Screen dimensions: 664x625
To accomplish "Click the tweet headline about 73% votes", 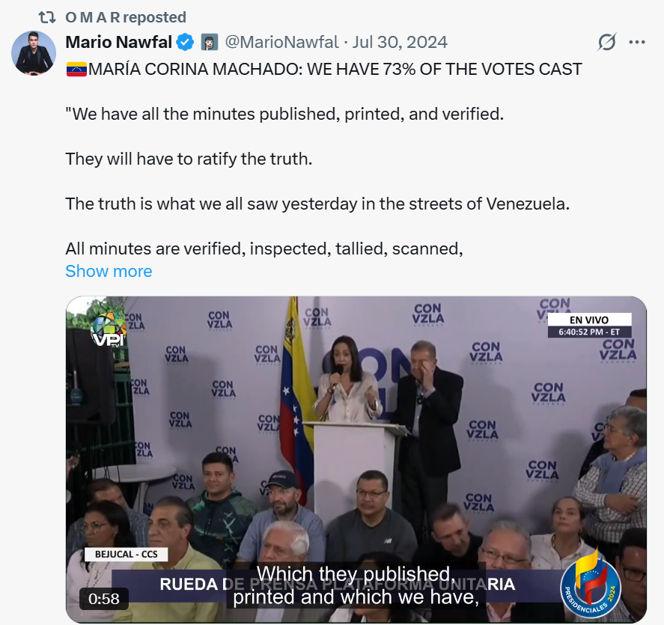I will [324, 69].
